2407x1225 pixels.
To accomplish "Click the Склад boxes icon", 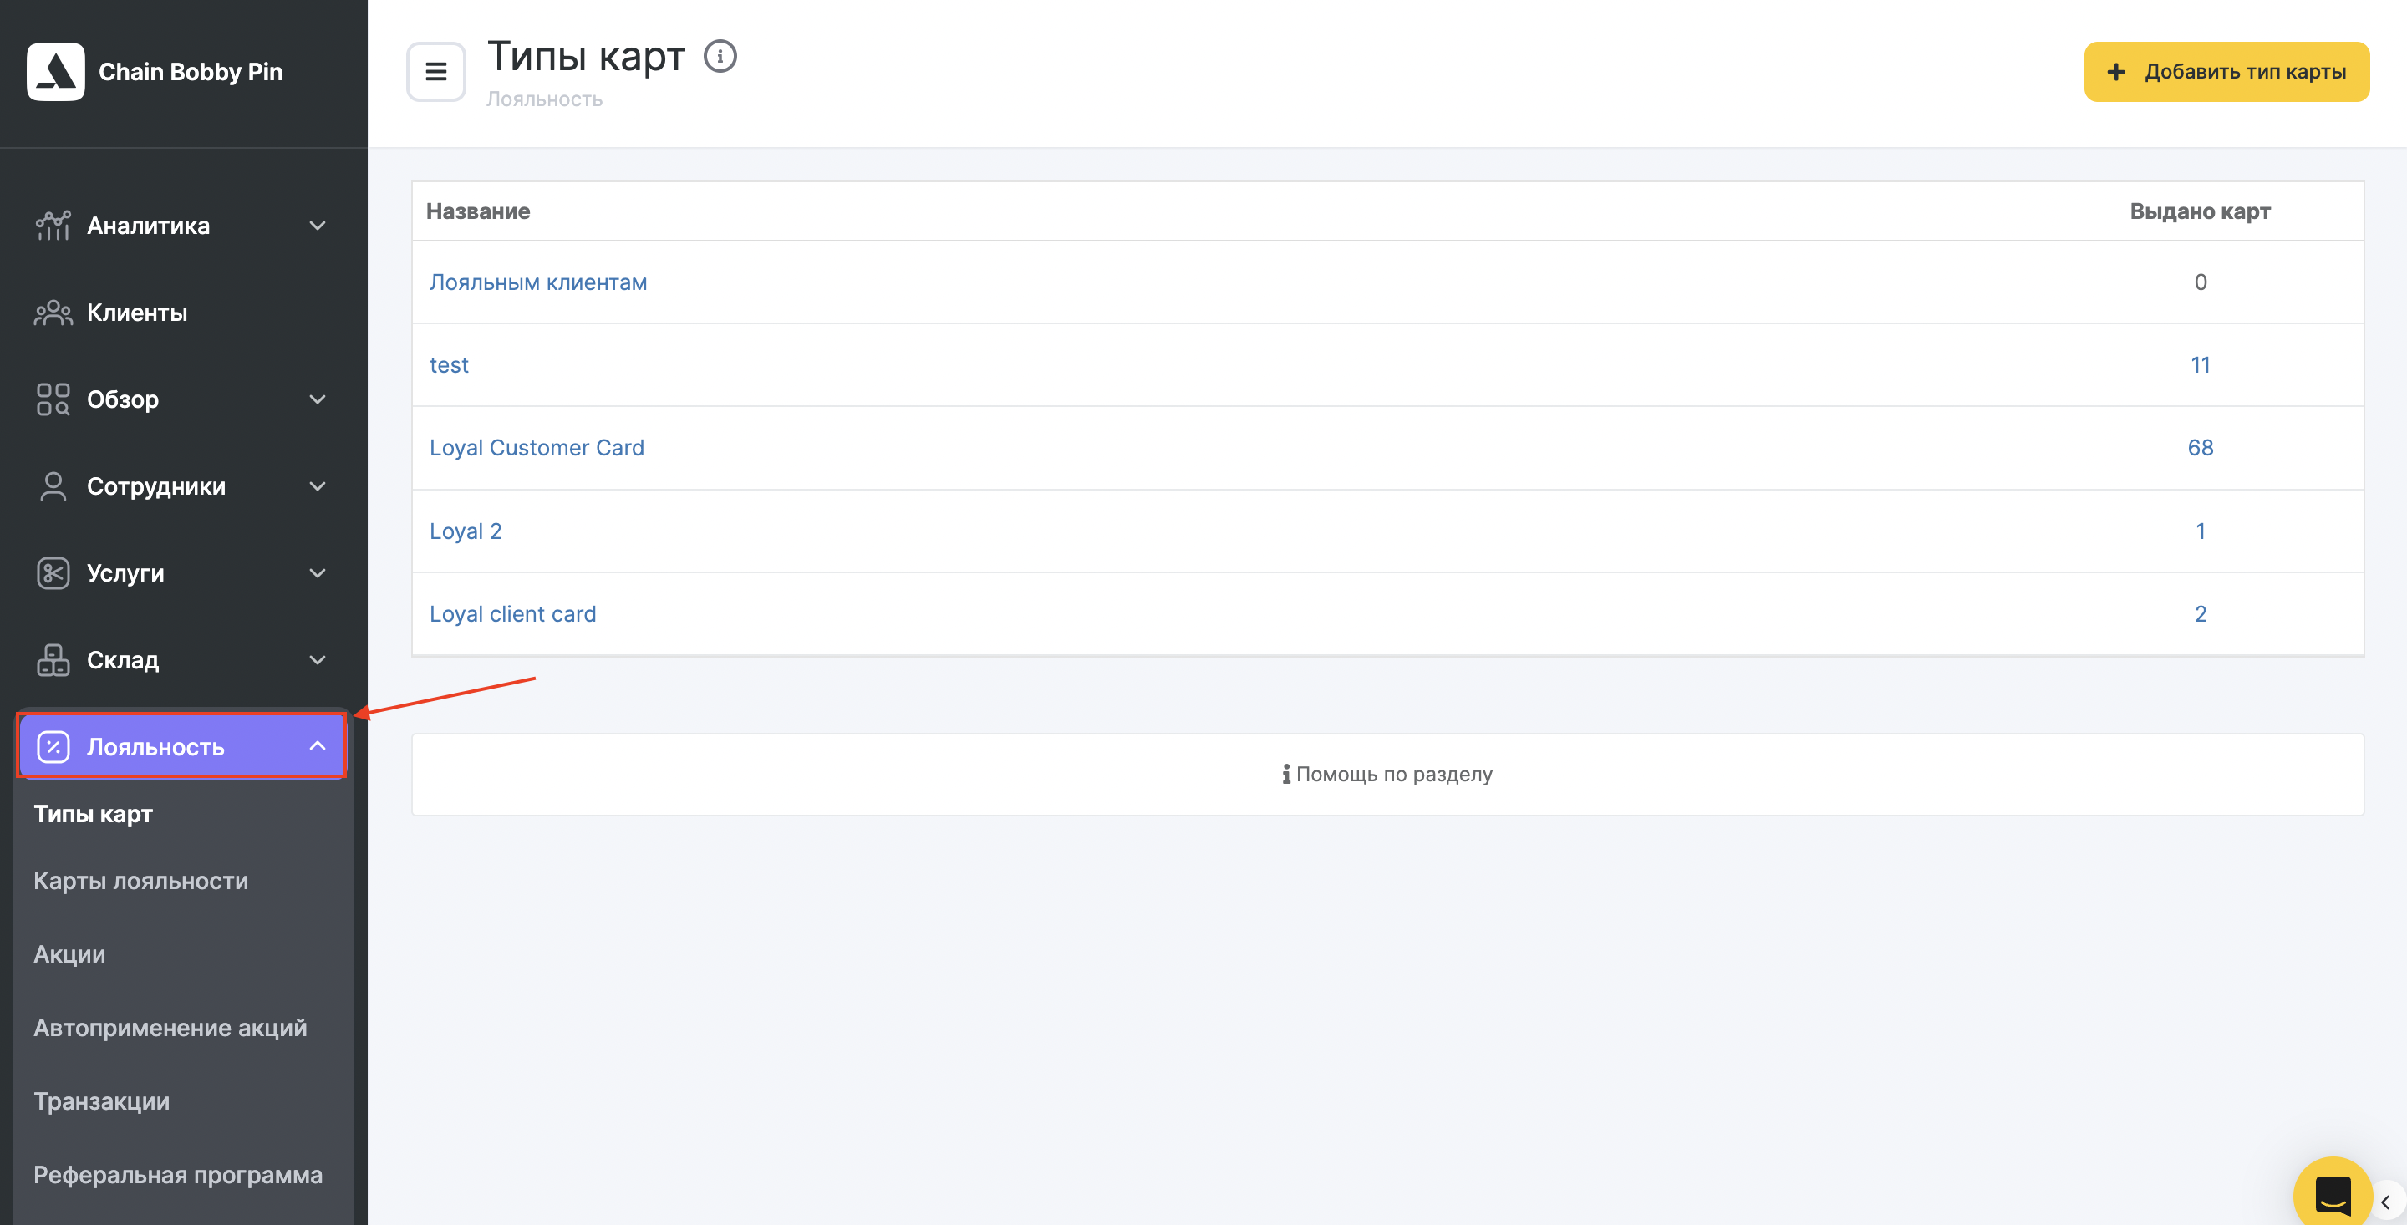I will (53, 659).
